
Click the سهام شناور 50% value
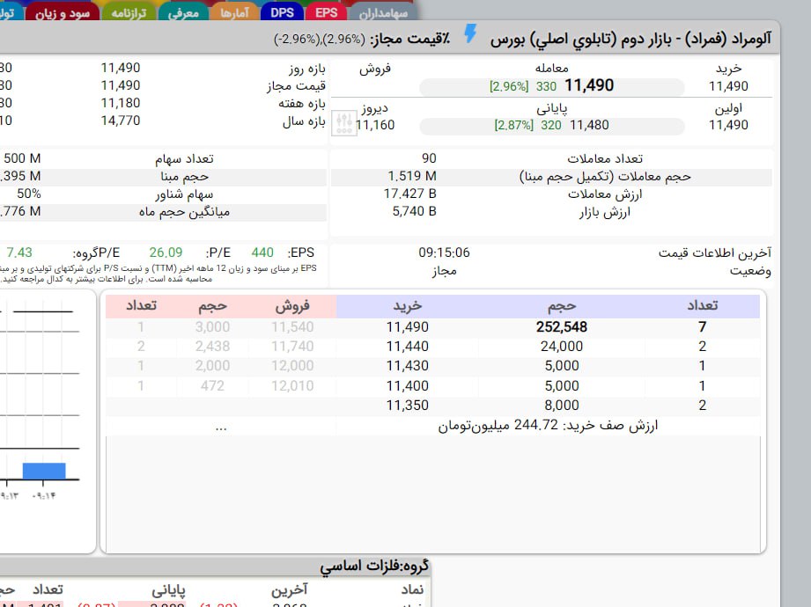point(29,194)
